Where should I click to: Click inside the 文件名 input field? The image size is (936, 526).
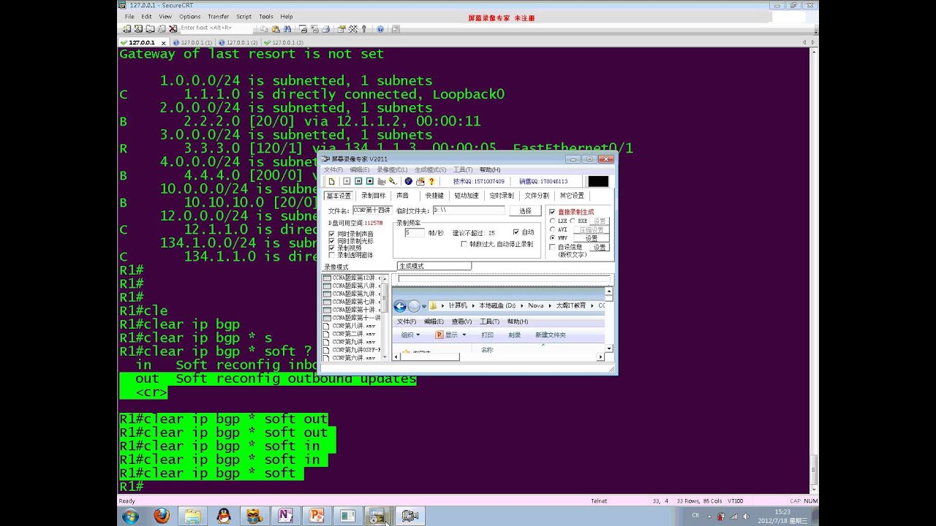[372, 210]
